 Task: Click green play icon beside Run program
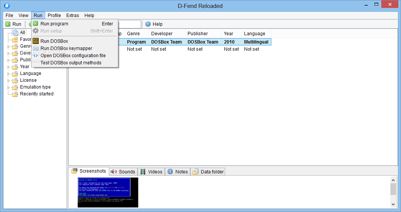click(x=36, y=23)
